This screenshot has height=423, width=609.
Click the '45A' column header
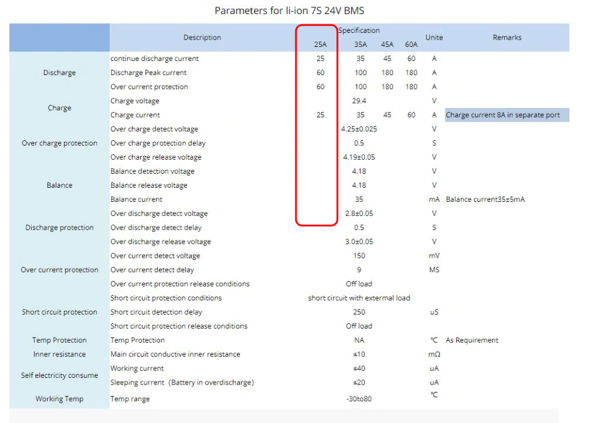(x=387, y=44)
